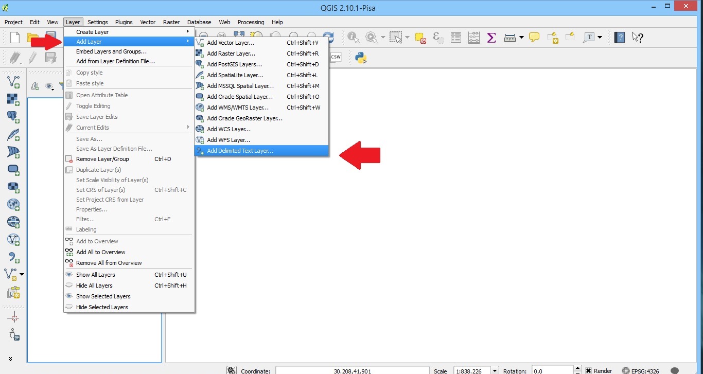The height and width of the screenshot is (374, 703).
Task: Choose Add Vector Layer from submenu
Action: point(261,43)
